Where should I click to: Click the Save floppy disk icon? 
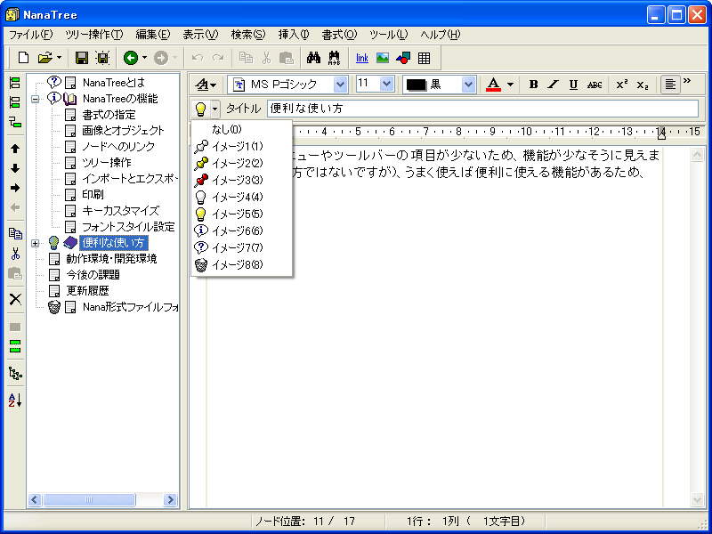click(82, 58)
